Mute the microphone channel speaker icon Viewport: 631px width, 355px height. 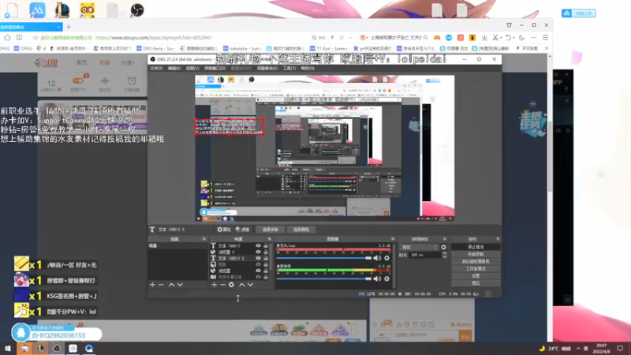pyautogui.click(x=377, y=258)
